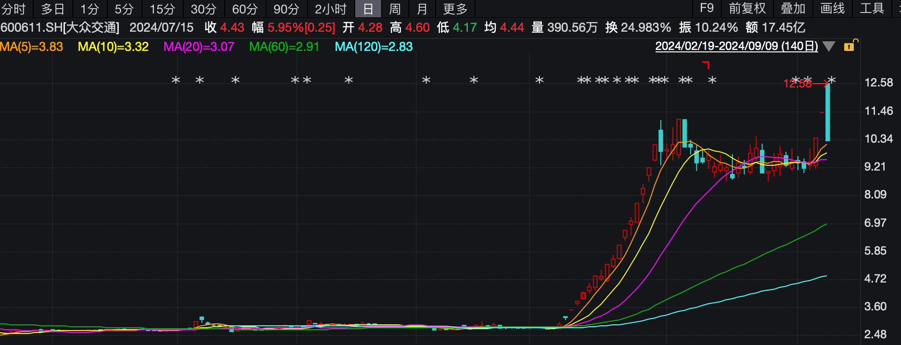The width and height of the screenshot is (901, 345).
Task: Click the MA(20)=3.07 indicator label
Action: coord(199,47)
